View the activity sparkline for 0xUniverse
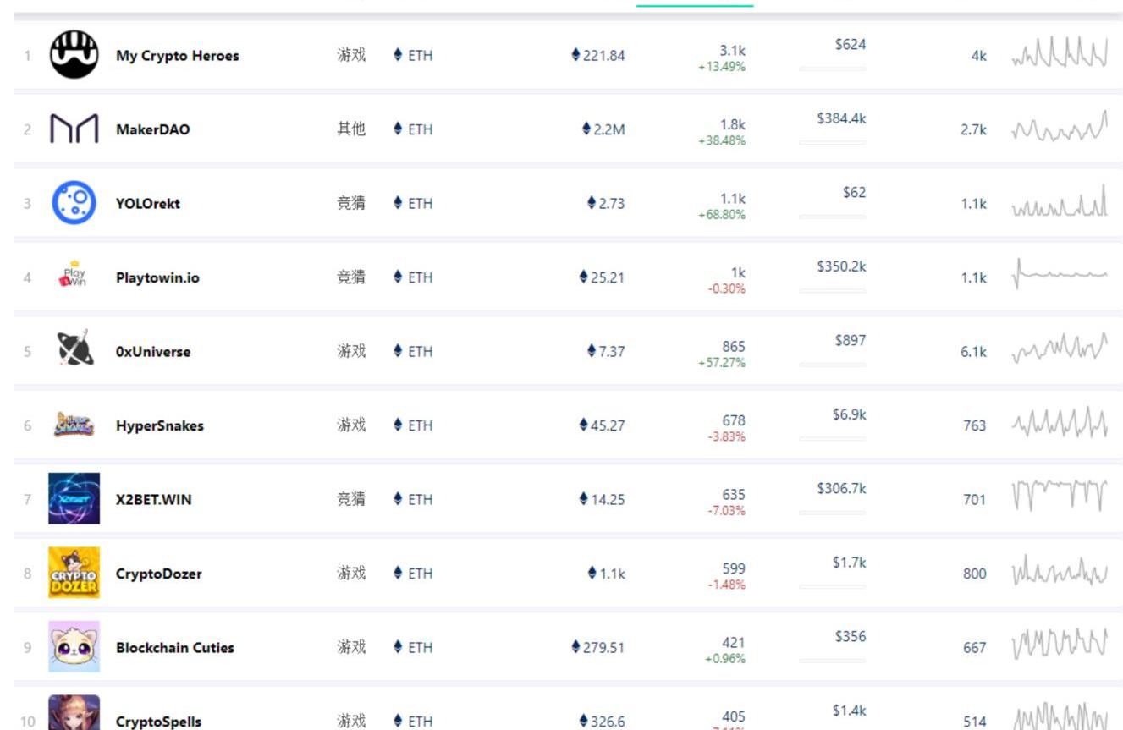The height and width of the screenshot is (730, 1123). point(1059,349)
